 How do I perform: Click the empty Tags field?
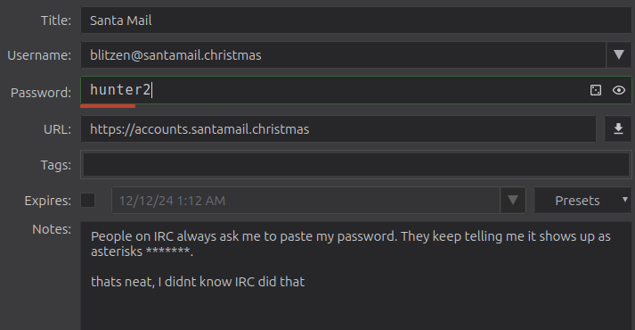[x=356, y=165]
